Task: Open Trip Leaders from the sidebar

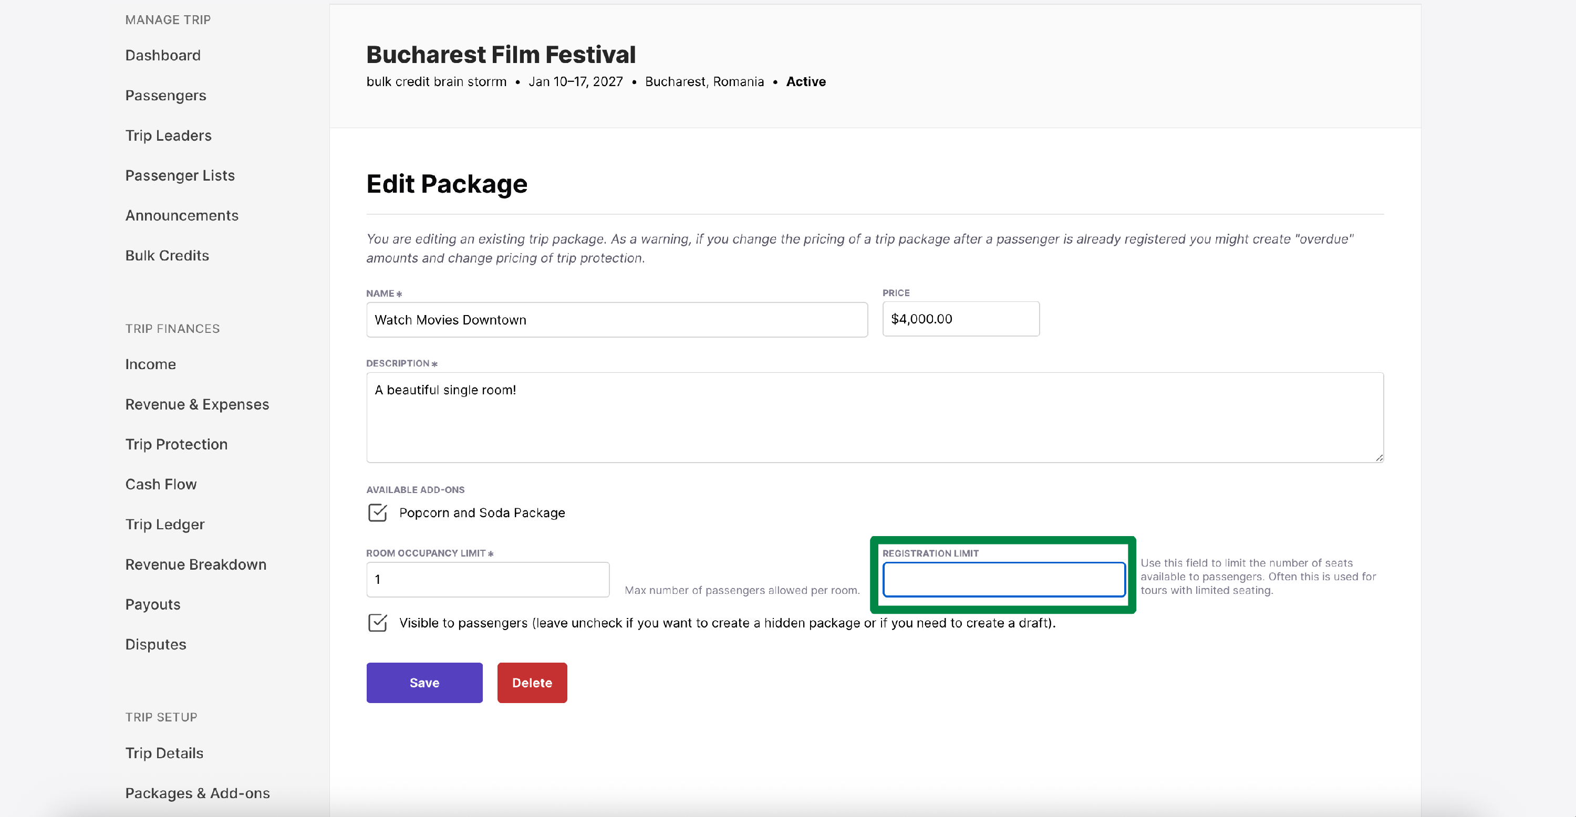Action: click(x=168, y=135)
